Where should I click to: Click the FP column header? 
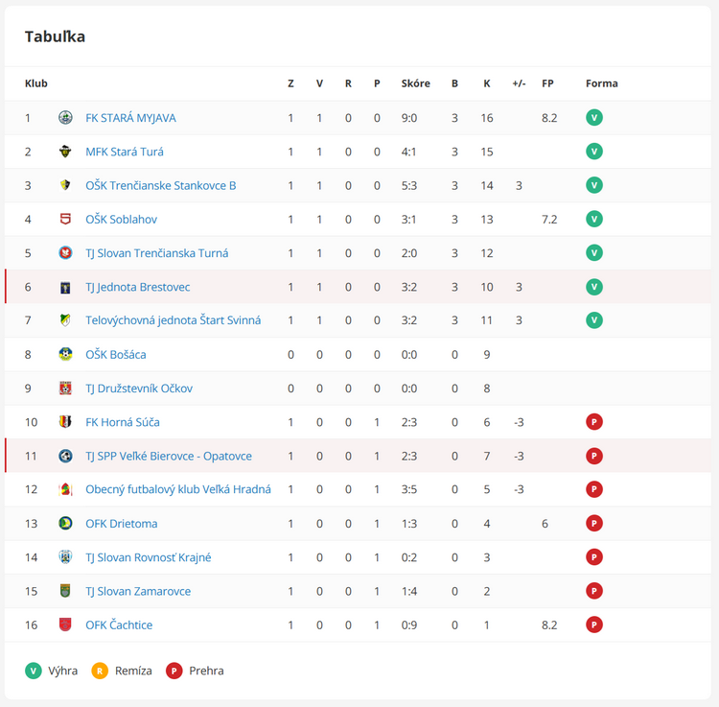547,83
